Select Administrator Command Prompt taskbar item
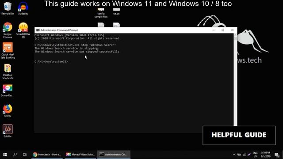The image size is (283, 159). (x=114, y=155)
